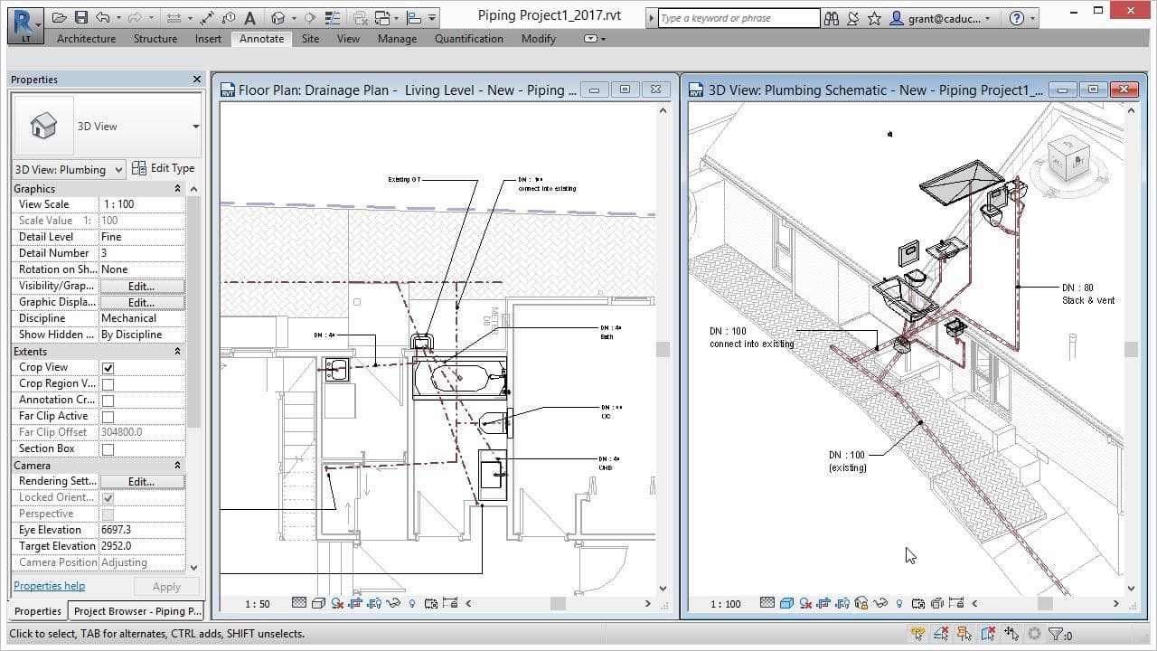Click the Undo arrow icon
1157x651 pixels.
click(101, 18)
